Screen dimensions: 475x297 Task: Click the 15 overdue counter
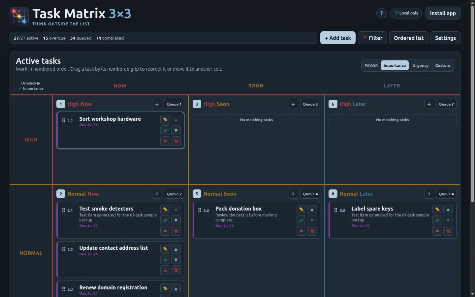point(54,38)
